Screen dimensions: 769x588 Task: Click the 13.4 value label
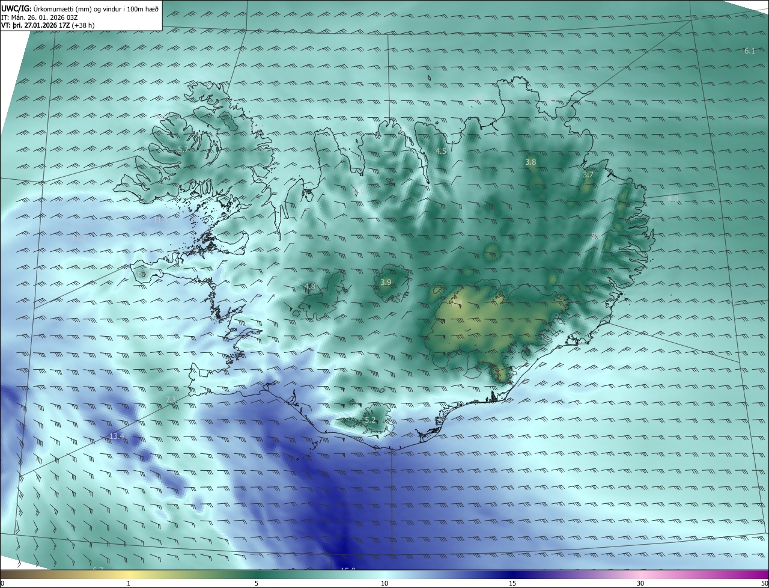[x=117, y=436]
